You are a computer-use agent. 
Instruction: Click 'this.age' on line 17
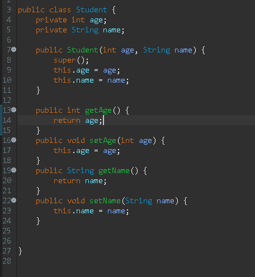click(x=72, y=151)
